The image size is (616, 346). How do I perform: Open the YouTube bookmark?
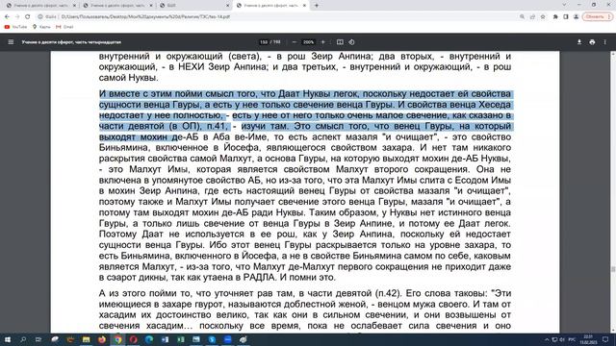pyautogui.click(x=15, y=27)
